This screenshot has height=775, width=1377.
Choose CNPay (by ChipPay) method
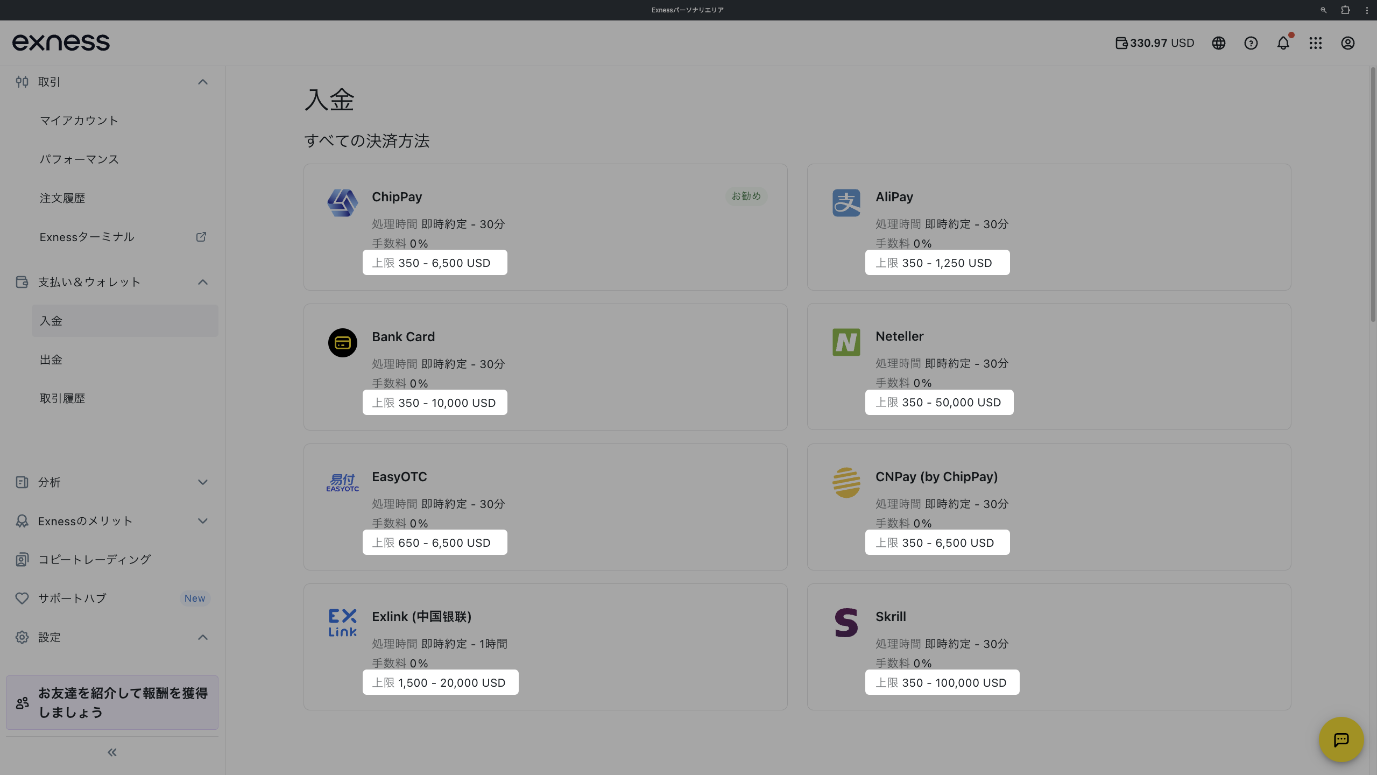[1049, 507]
